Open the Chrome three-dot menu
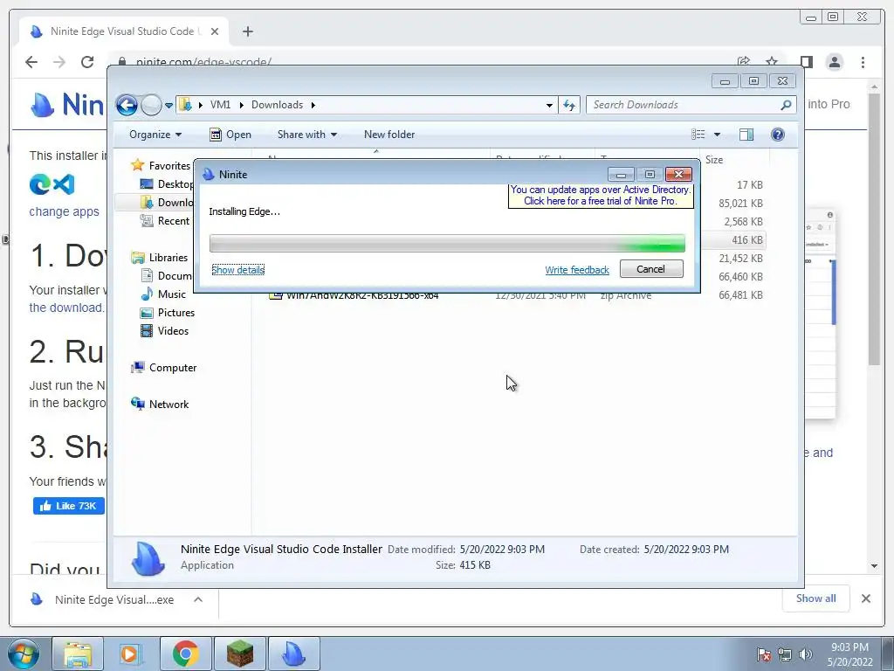894x671 pixels. pos(863,62)
